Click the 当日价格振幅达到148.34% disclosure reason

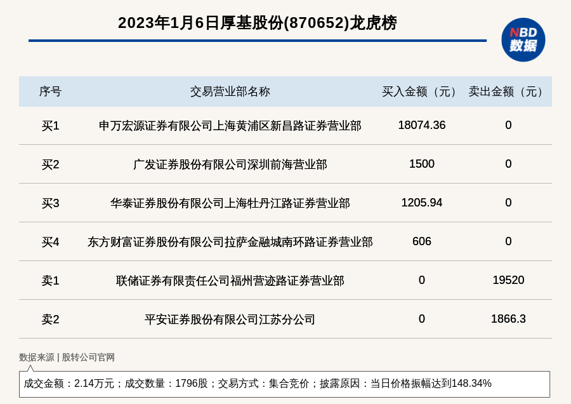point(431,384)
